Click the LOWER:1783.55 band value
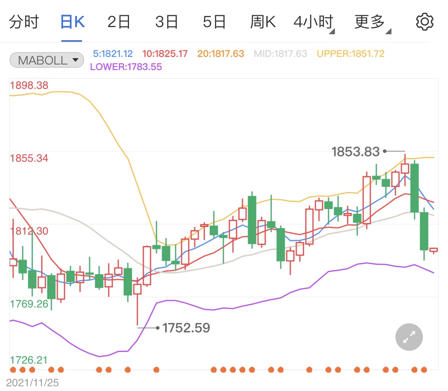This screenshot has width=448, height=391. (x=126, y=67)
